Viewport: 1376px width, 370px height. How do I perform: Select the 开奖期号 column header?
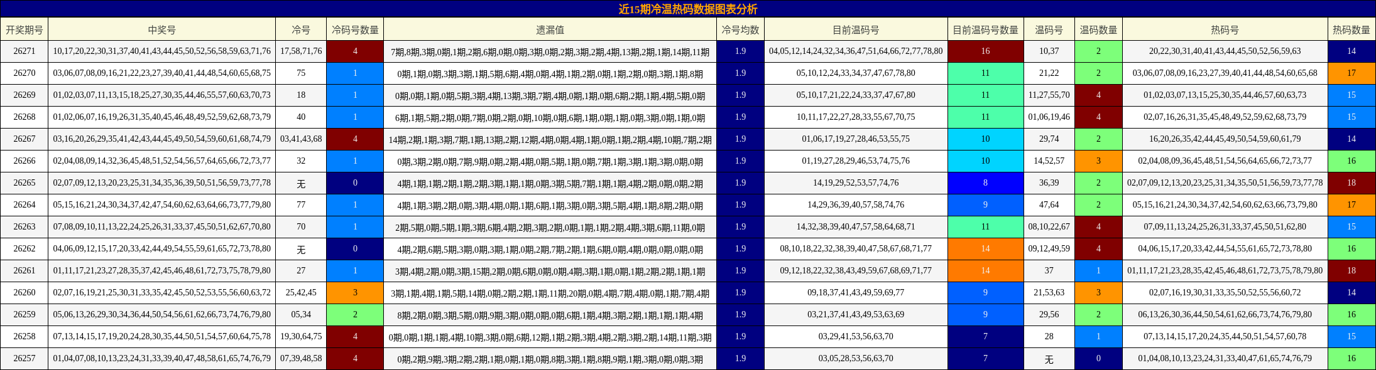pos(25,29)
